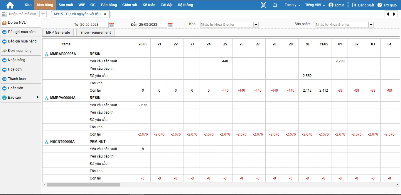The height and width of the screenshot is (195, 401).
Task: Open Dự trù NVL in the sidebar
Action: (x=21, y=23)
